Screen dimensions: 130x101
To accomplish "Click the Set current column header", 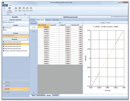I will (x=43, y=25).
